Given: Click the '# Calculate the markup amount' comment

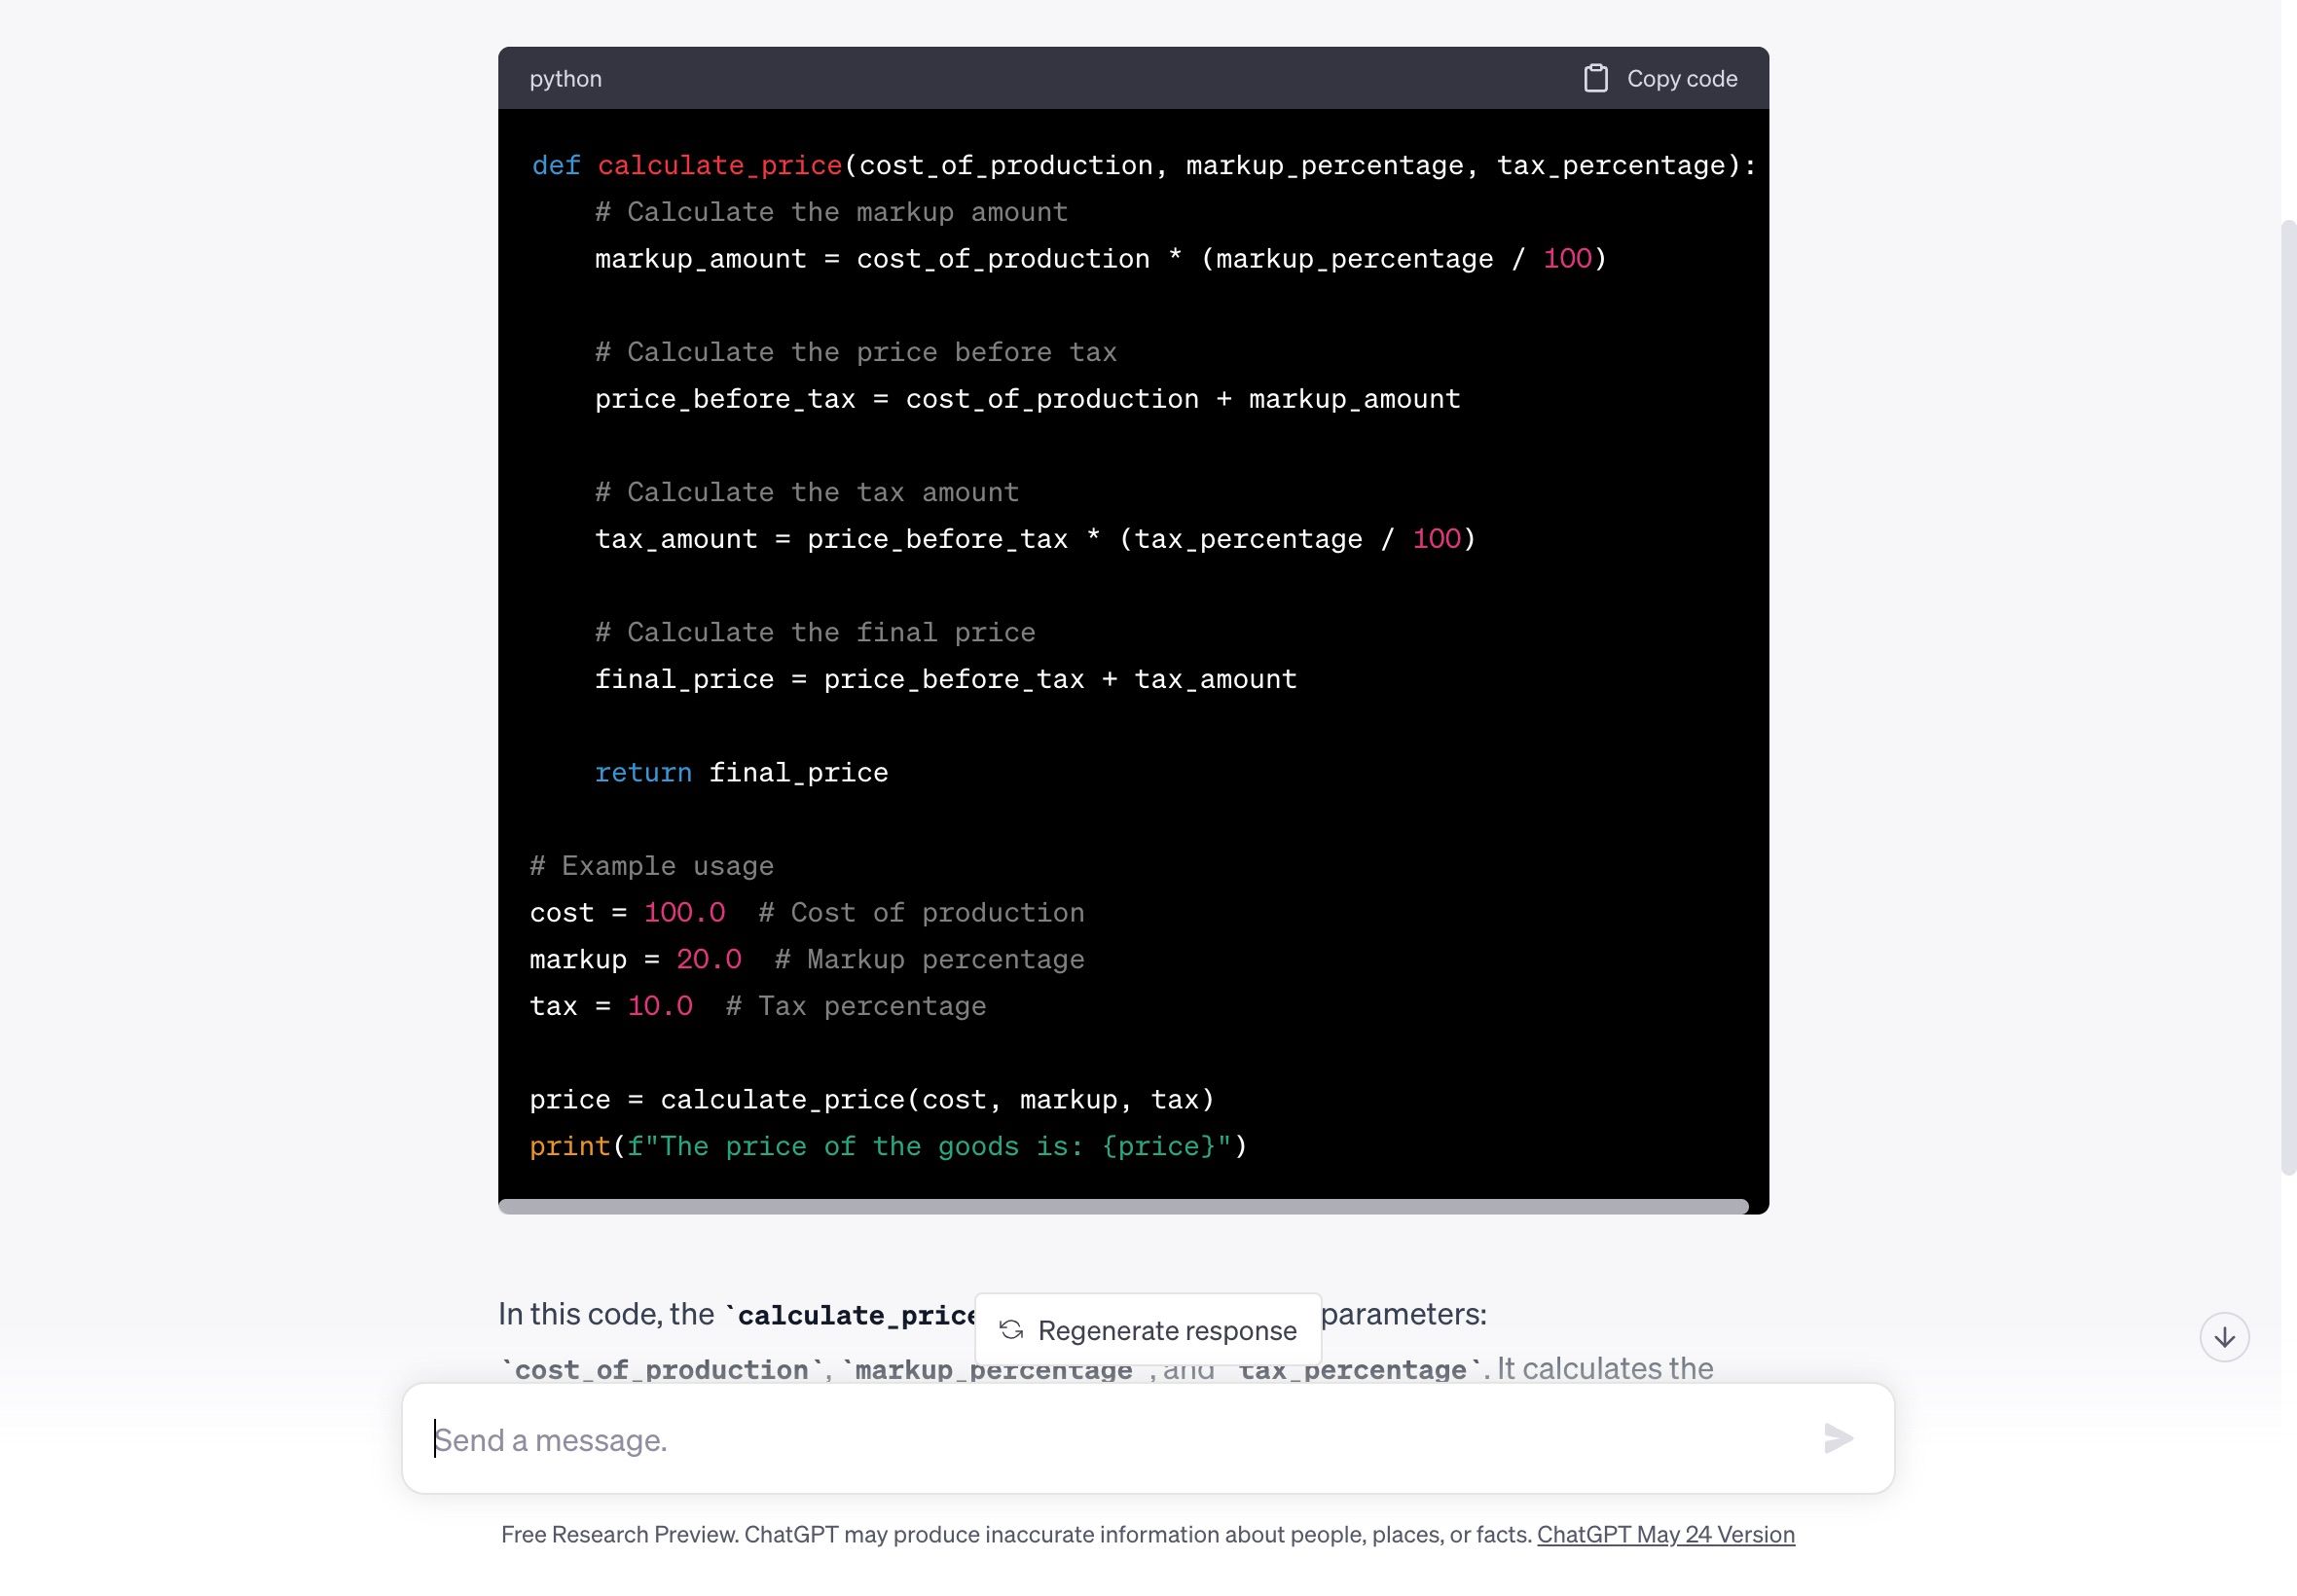Looking at the screenshot, I should 831,212.
